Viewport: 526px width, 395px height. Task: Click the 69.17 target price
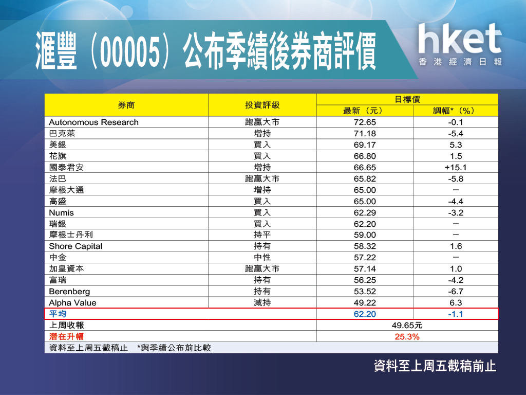[365, 145]
